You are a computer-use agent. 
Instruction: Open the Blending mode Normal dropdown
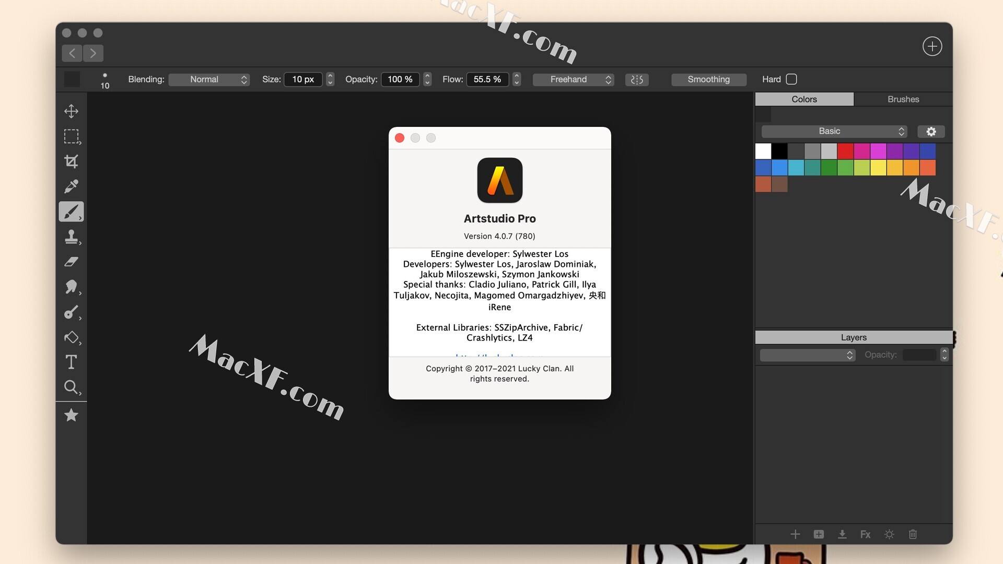[209, 79]
